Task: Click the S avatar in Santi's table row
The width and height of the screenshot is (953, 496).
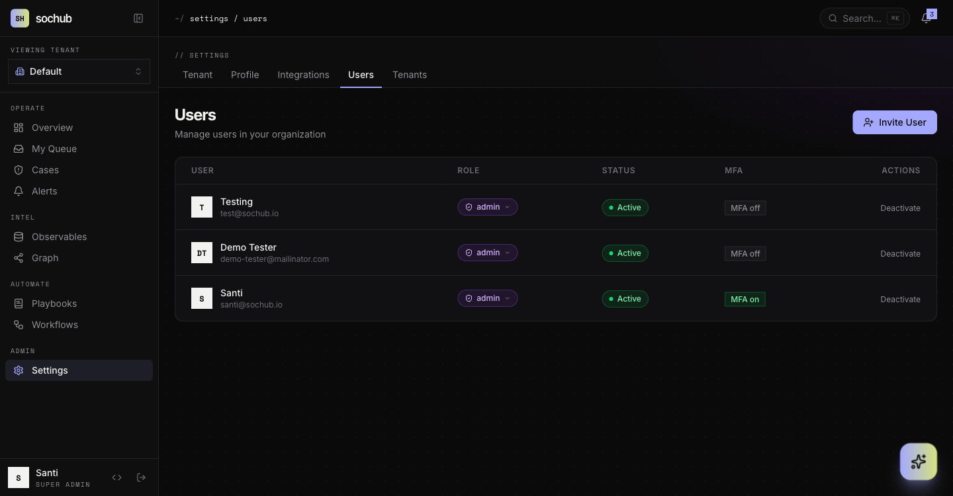Action: pyautogui.click(x=202, y=298)
